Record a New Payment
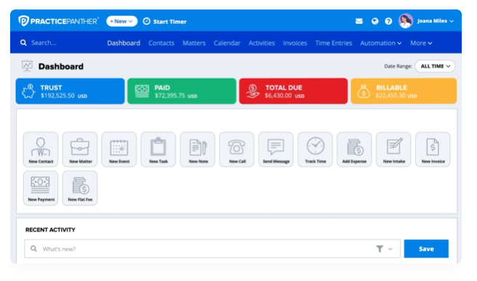The width and height of the screenshot is (477, 281). click(41, 188)
